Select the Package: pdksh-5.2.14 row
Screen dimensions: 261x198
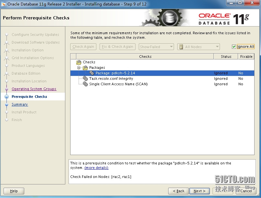[162, 73]
